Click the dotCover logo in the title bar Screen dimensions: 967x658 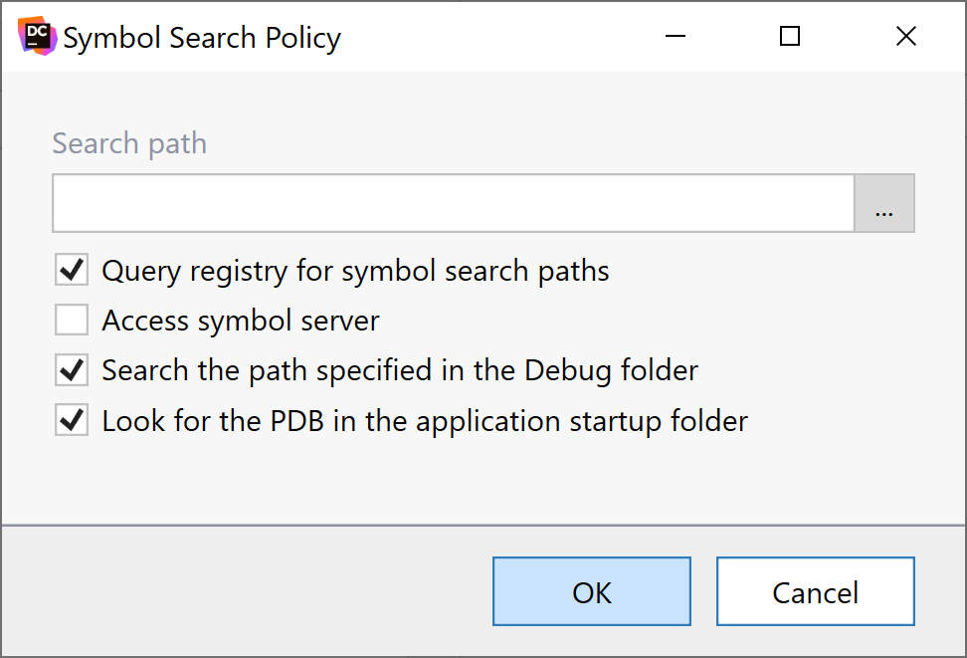[35, 35]
